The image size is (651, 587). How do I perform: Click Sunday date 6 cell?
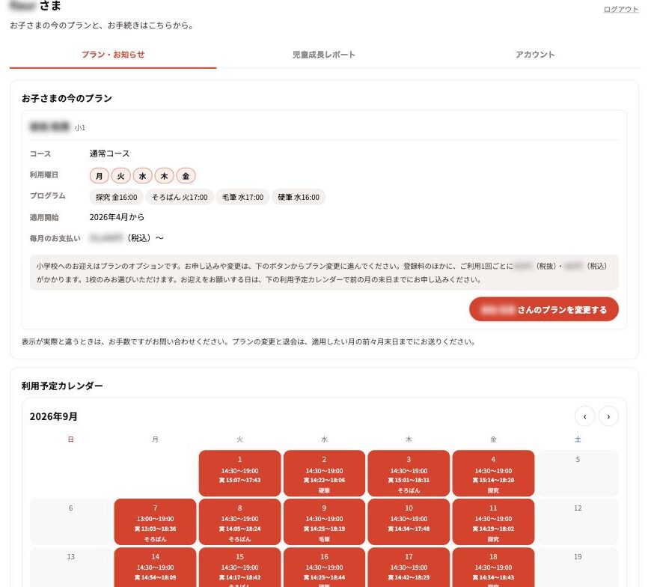pos(70,522)
